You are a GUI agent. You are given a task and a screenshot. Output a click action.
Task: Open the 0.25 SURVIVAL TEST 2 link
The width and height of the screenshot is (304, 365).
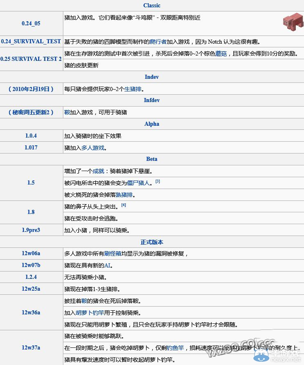(x=31, y=59)
